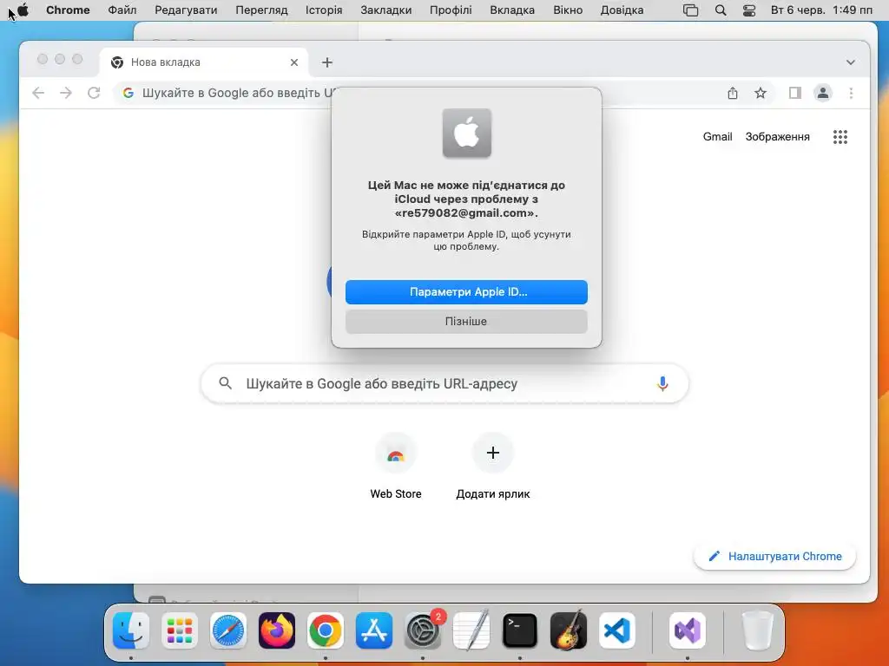
Task: Open App Store from the Dock
Action: [374, 630]
